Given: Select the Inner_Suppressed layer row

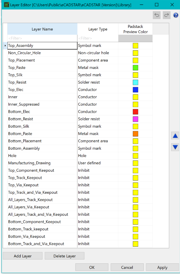Looking at the screenshot, I should click(78, 104).
